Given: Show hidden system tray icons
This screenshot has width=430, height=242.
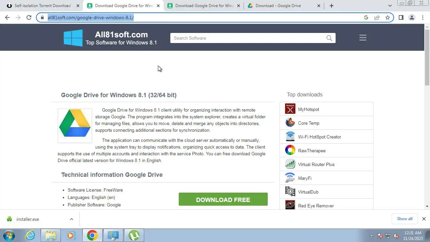Looking at the screenshot, I should pyautogui.click(x=372, y=236).
